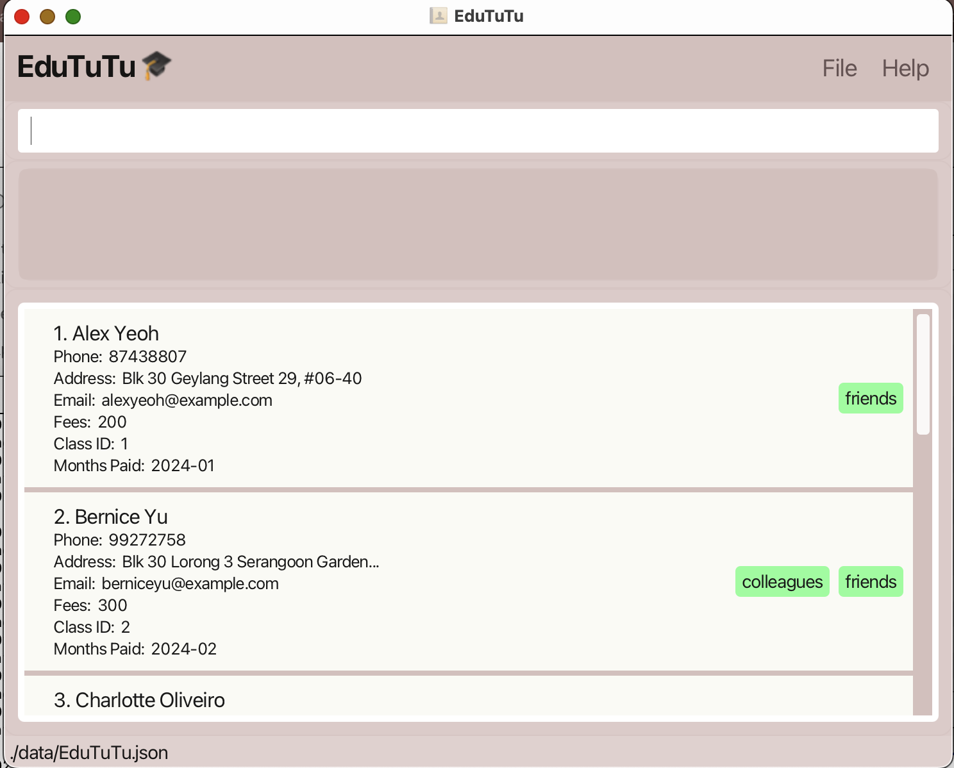The height and width of the screenshot is (768, 954).
Task: Click email alexyeoh@example.com
Action: coord(187,400)
